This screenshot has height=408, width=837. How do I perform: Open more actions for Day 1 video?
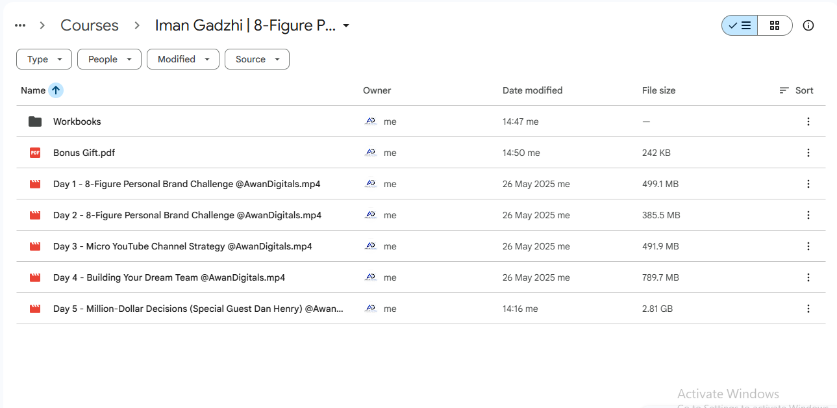coord(808,184)
